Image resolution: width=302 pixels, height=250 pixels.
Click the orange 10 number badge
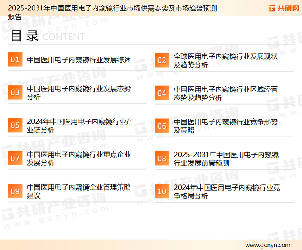162,191
